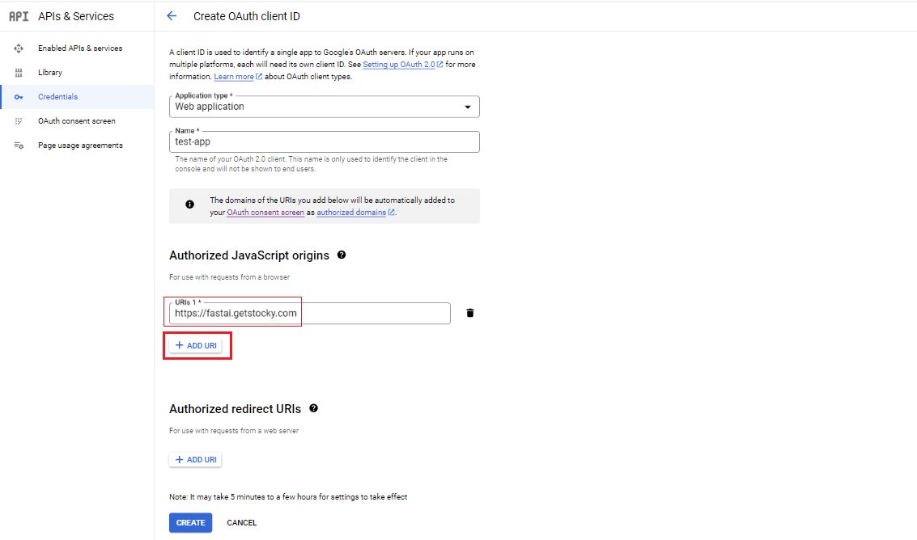Click the Library icon in sidebar

click(19, 73)
